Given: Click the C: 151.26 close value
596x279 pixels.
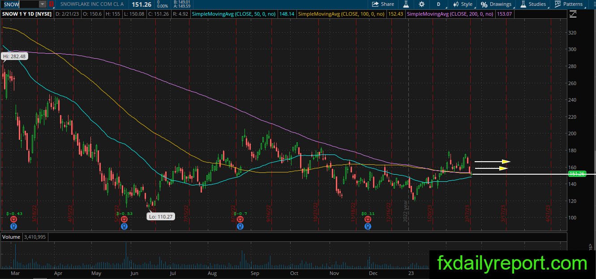Looking at the screenshot, I should [158, 14].
